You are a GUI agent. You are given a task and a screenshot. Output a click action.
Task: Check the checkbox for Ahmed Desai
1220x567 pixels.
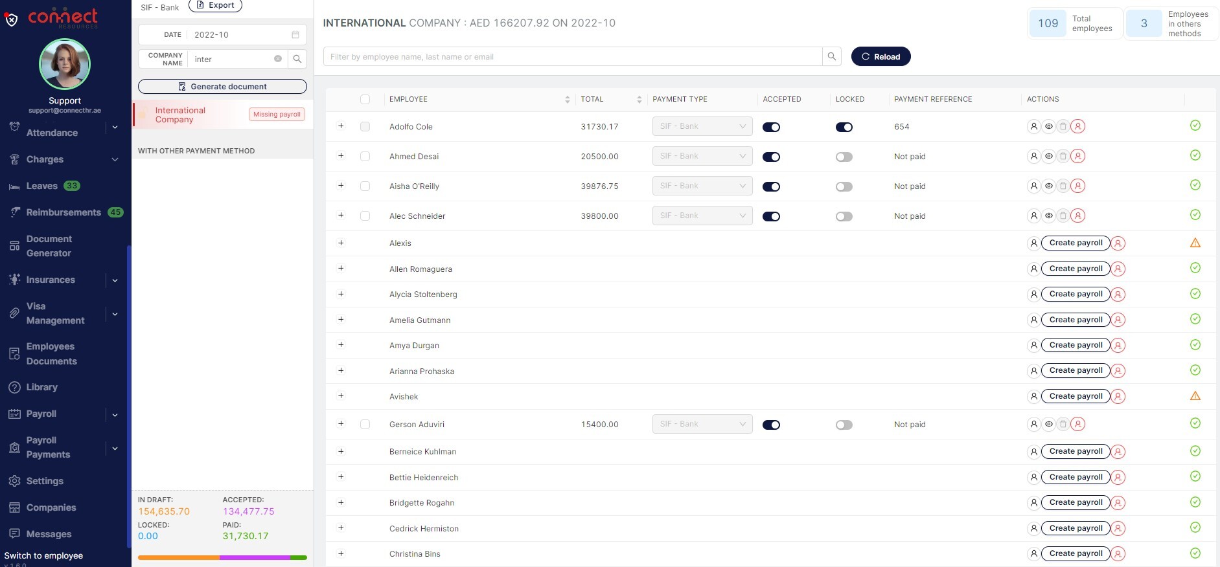365,157
